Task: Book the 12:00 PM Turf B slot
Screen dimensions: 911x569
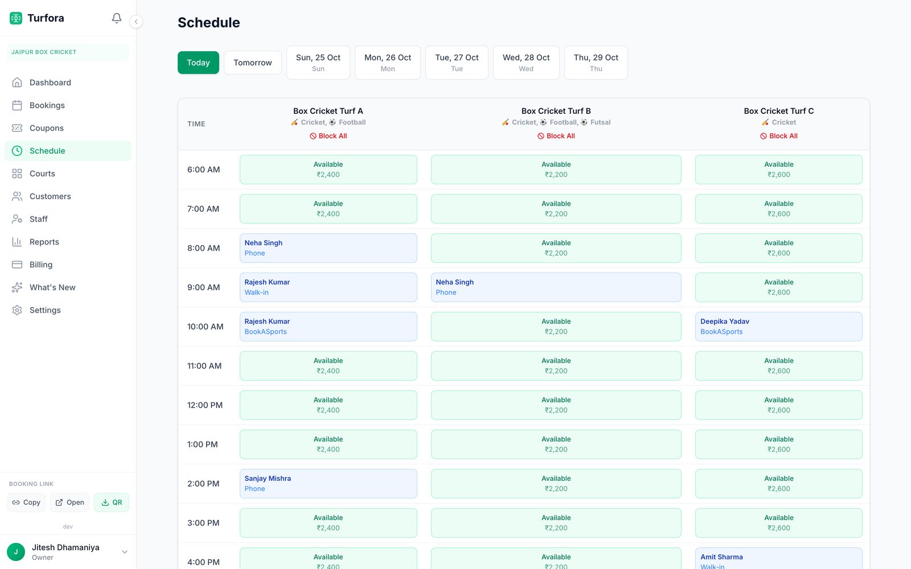Action: coord(556,405)
